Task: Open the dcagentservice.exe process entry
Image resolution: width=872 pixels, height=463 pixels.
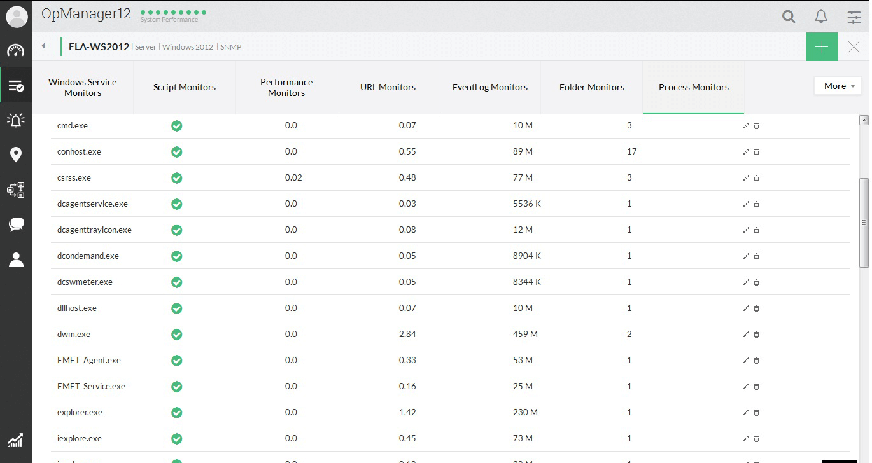Action: [92, 204]
